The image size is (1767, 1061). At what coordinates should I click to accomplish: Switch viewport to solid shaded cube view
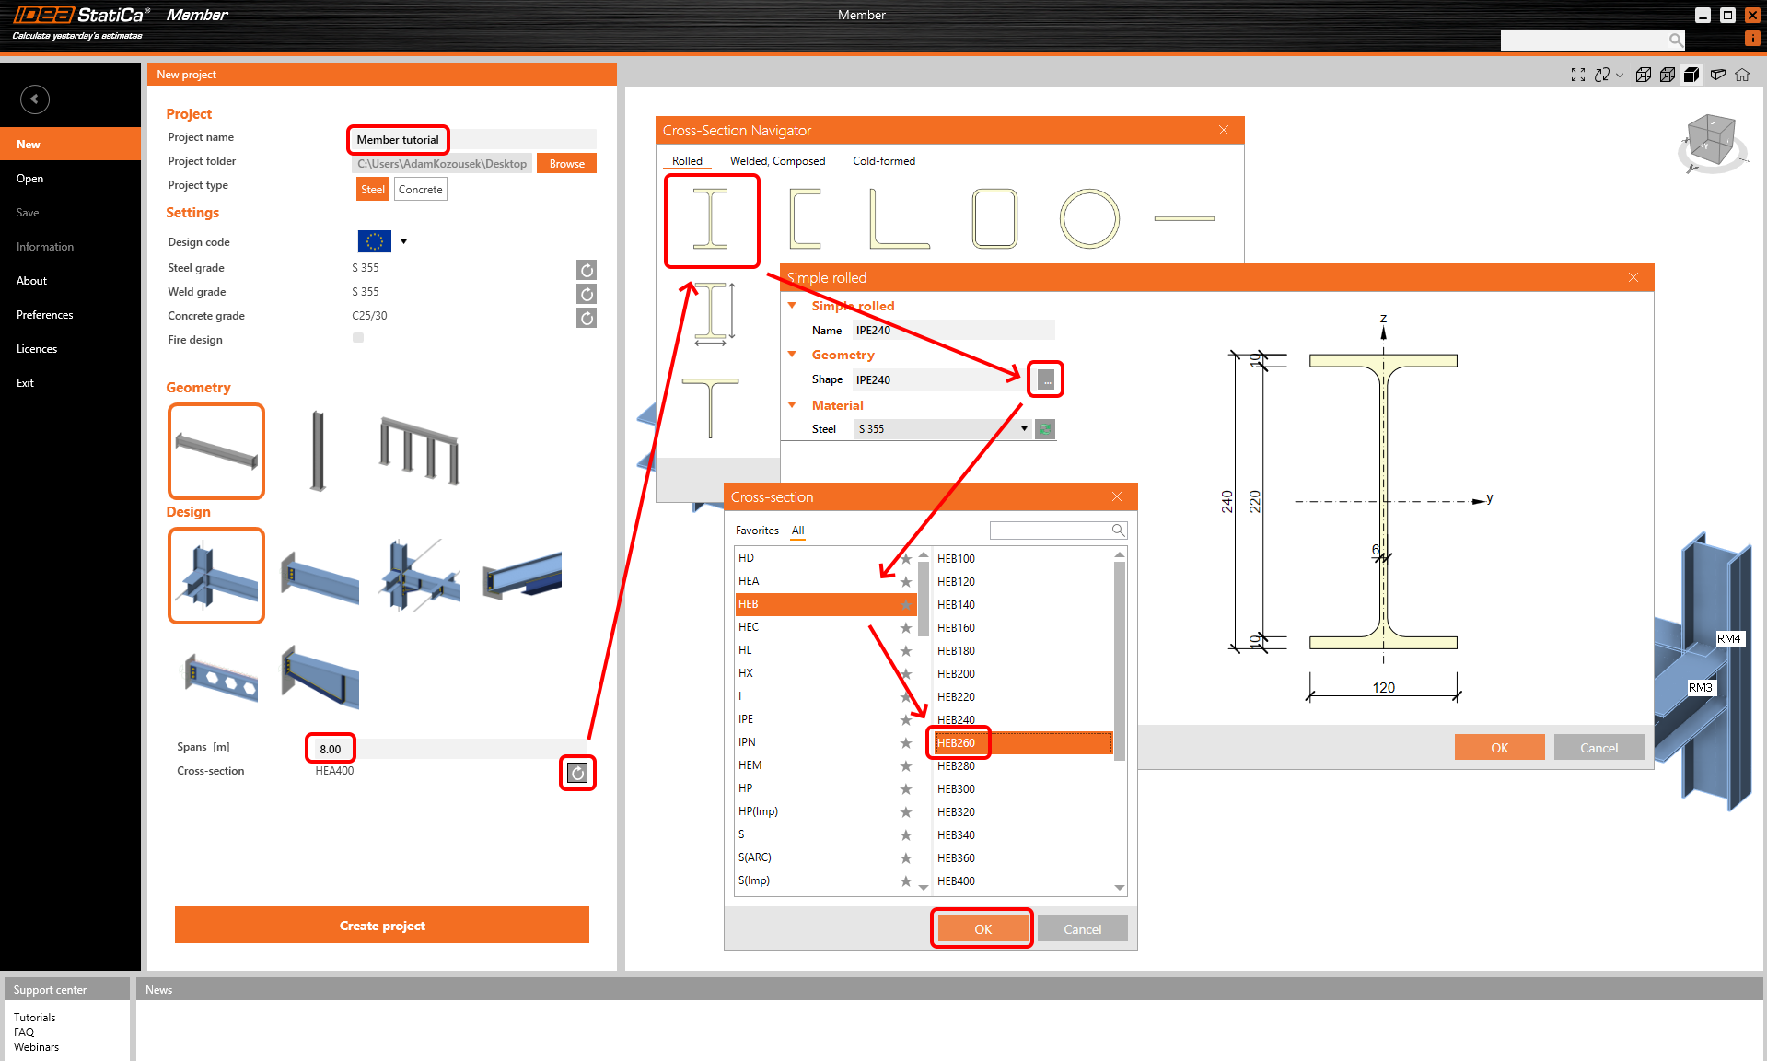coord(1691,75)
